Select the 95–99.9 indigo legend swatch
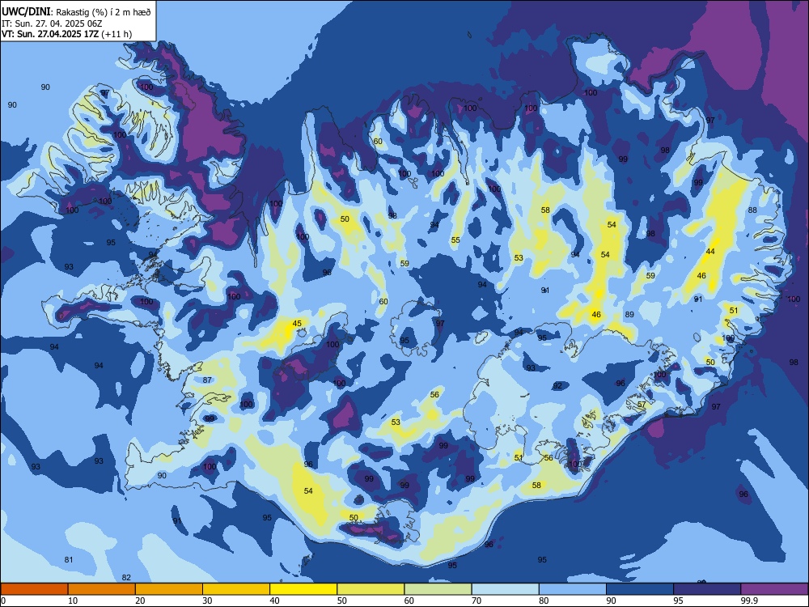Viewport: 809px width, 607px height. (x=707, y=589)
